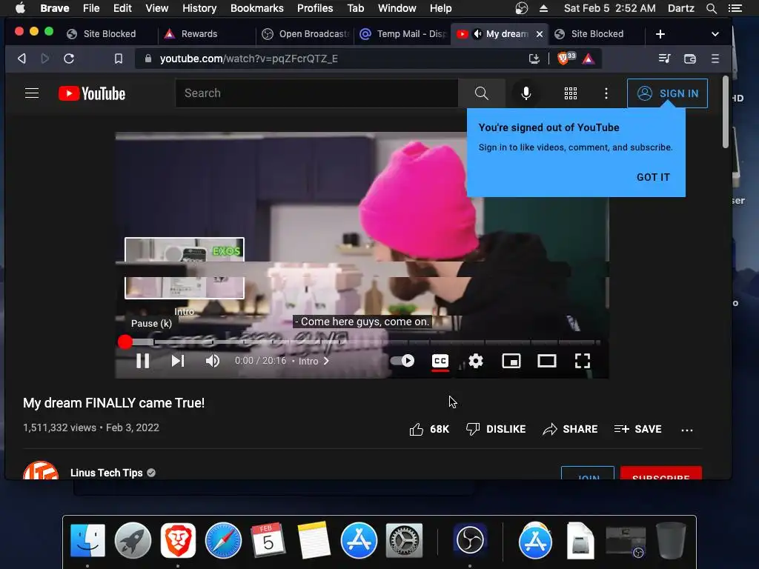Viewport: 759px width, 569px height.
Task: Click the page vertical scrollbar
Action: click(725, 112)
